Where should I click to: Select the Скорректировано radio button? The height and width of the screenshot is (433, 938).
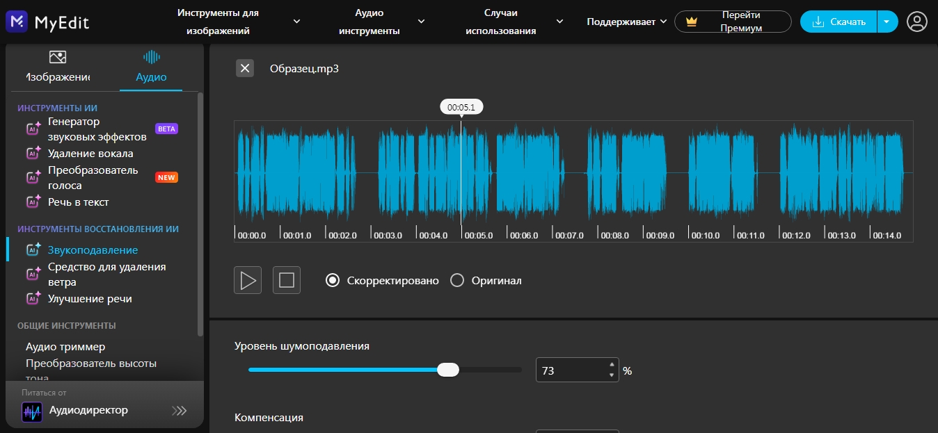(333, 281)
